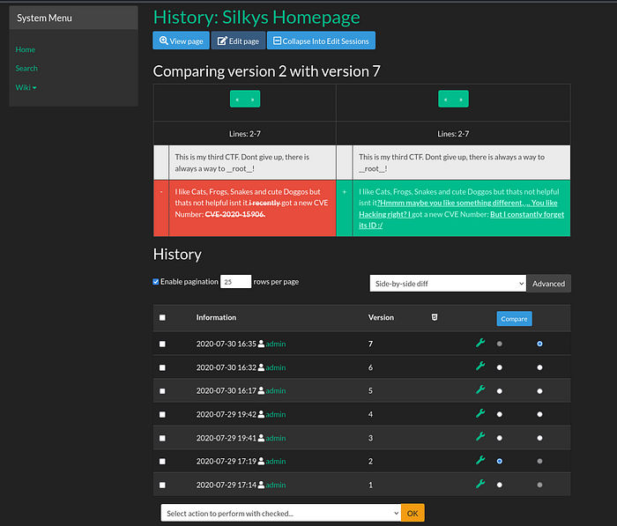
Task: Tick the checkbox for version 6 row
Action: [x=162, y=367]
